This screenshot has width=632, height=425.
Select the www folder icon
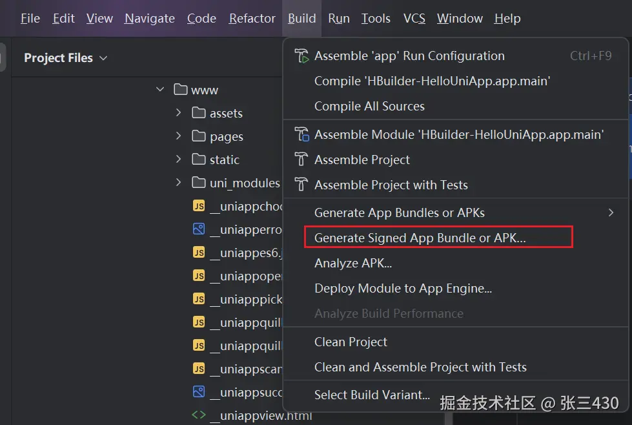click(x=181, y=89)
